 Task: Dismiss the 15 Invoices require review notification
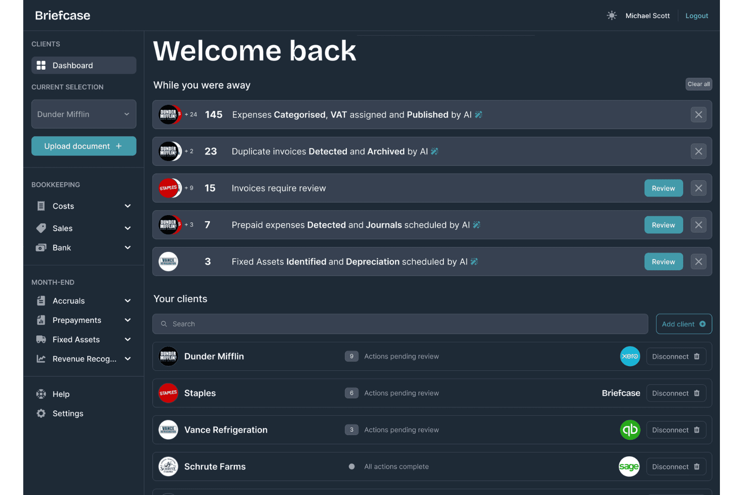point(698,188)
